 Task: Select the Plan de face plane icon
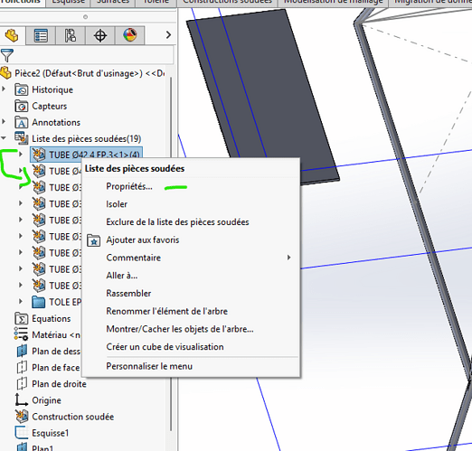22,367
